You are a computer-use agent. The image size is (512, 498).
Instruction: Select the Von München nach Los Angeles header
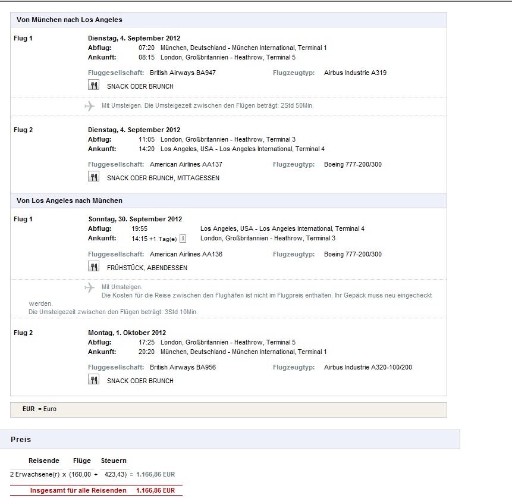click(70, 20)
